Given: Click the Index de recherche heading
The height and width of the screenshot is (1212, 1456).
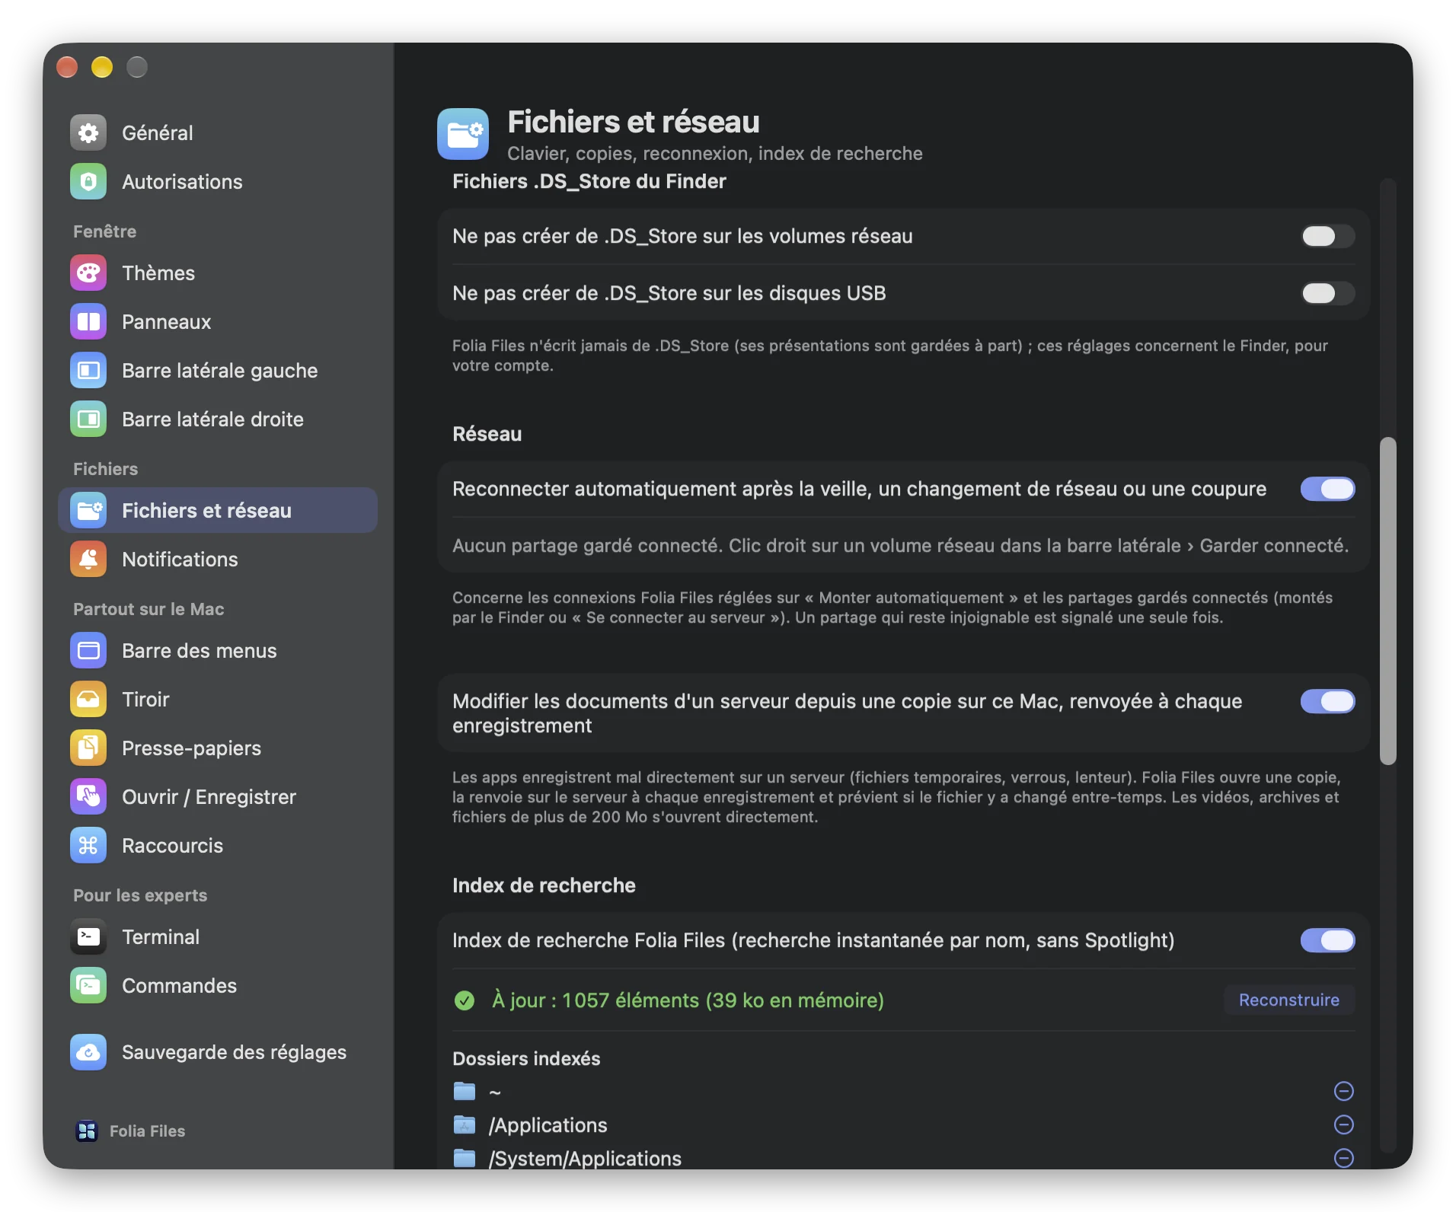Looking at the screenshot, I should (544, 885).
